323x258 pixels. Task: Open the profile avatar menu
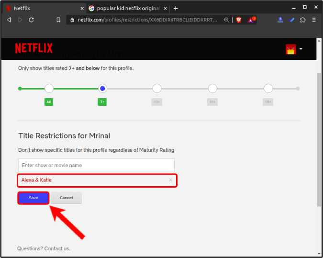point(290,49)
